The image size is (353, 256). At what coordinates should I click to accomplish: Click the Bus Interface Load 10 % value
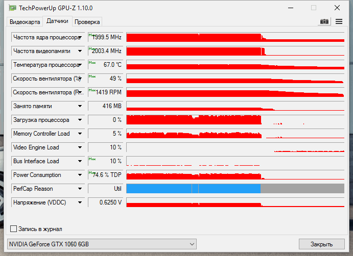[105, 161]
